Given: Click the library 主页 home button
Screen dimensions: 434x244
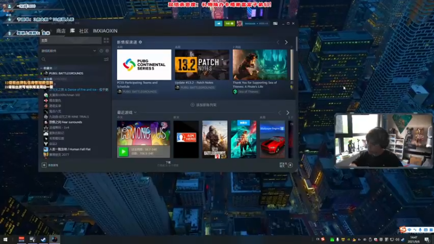Looking at the screenshot, I should pyautogui.click(x=71, y=40).
